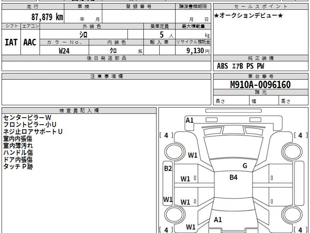Select the 登録番号 header
Screen dimensions: 310x233
pyautogui.click(x=138, y=7)
